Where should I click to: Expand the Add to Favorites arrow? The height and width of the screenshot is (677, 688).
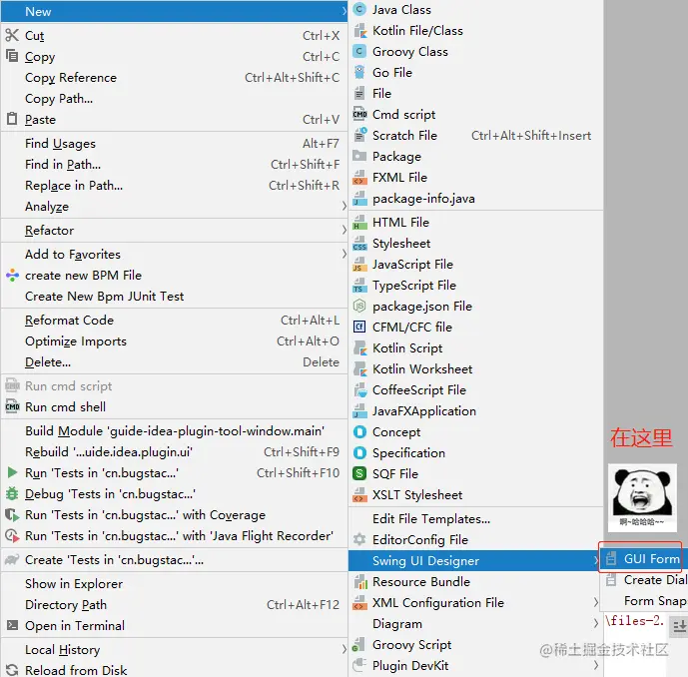point(344,254)
